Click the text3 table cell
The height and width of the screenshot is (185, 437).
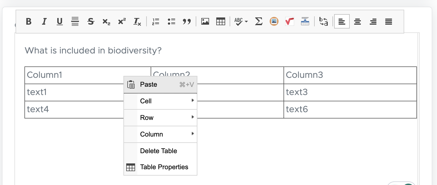point(350,92)
